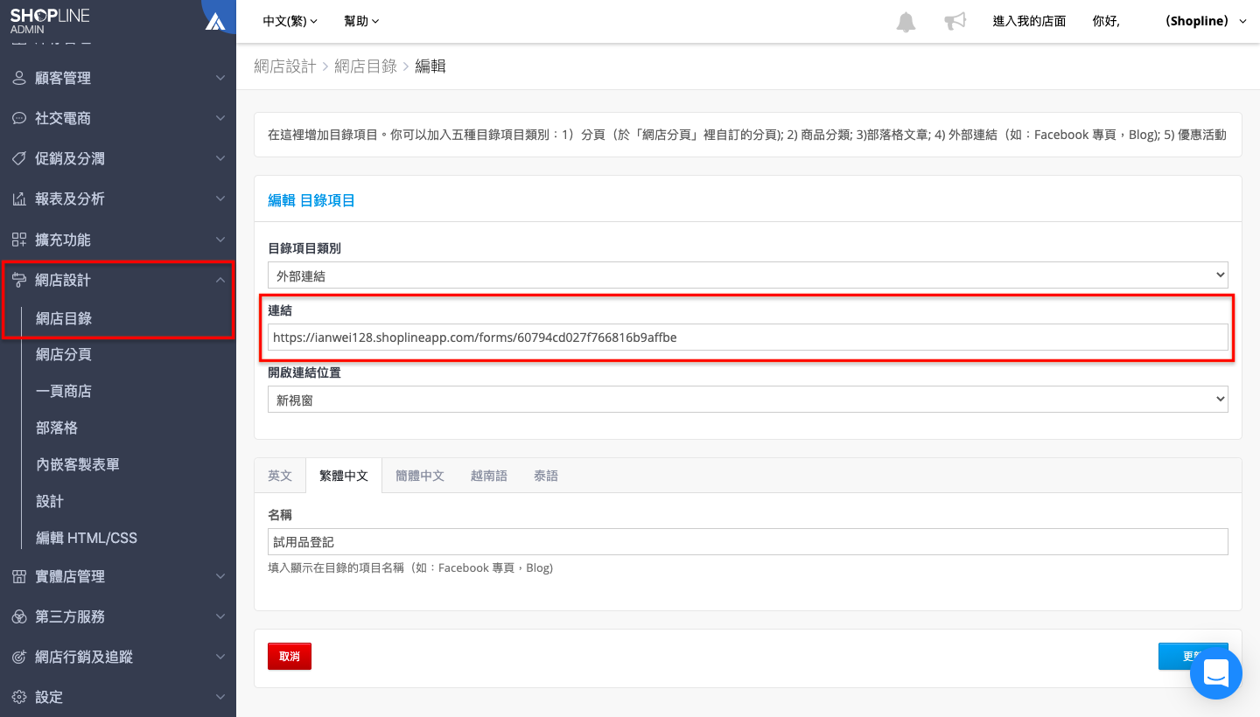Click into the 連結 URL field
1260x717 pixels.
[748, 337]
